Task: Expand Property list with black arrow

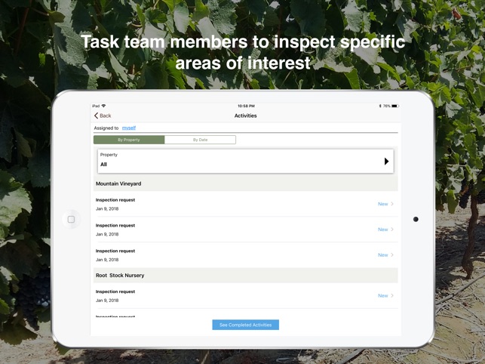Action: 386,161
